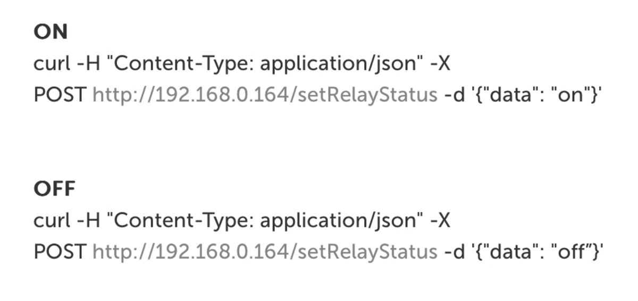Click "Content-Type: application/json" in the ON command

265,64
